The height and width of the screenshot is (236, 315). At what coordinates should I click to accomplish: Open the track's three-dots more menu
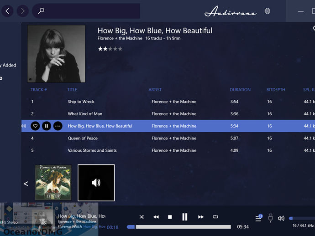[58, 126]
